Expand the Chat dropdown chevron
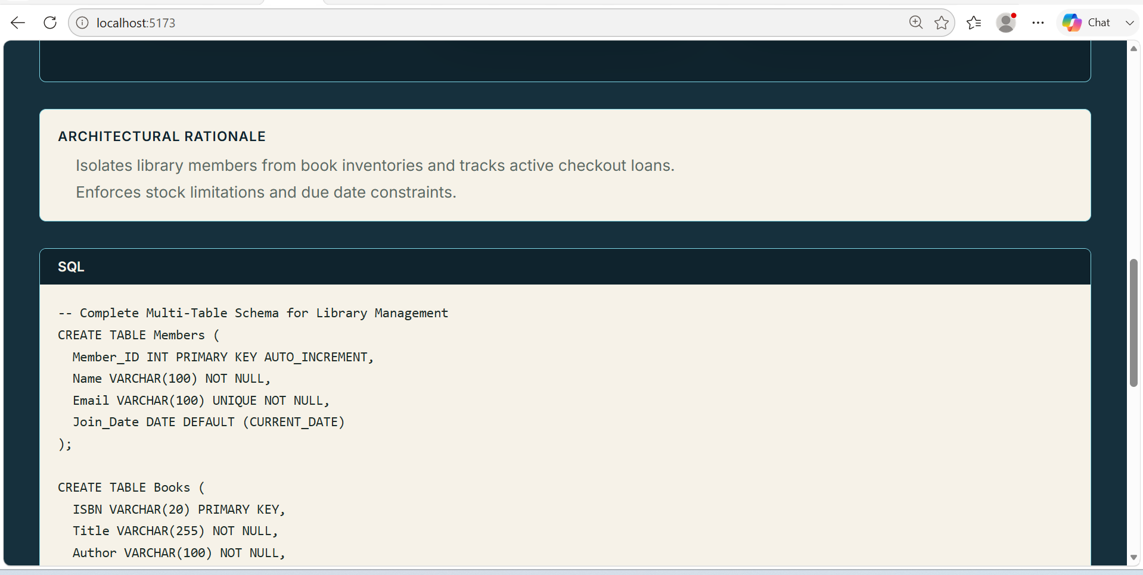The image size is (1143, 575). (x=1129, y=23)
